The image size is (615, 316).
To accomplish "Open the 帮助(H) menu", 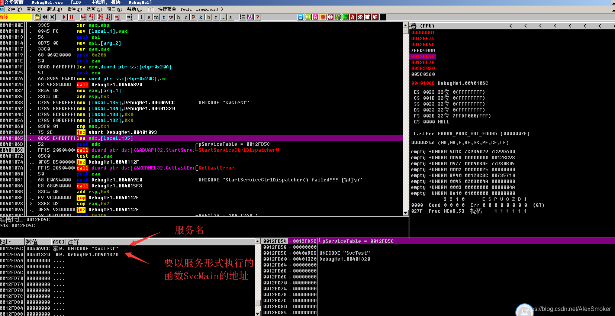I will pyautogui.click(x=135, y=9).
